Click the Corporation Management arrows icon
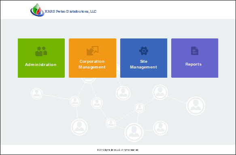 tap(92, 51)
